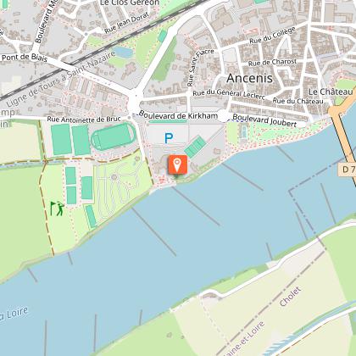This screenshot has width=356, height=356.
Task: Click the Rue de Charost label
Action: pyautogui.click(x=272, y=63)
